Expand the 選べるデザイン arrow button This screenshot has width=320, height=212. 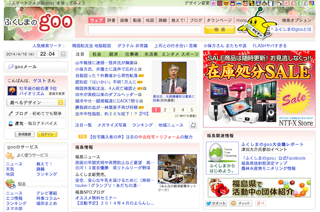(x=60, y=102)
